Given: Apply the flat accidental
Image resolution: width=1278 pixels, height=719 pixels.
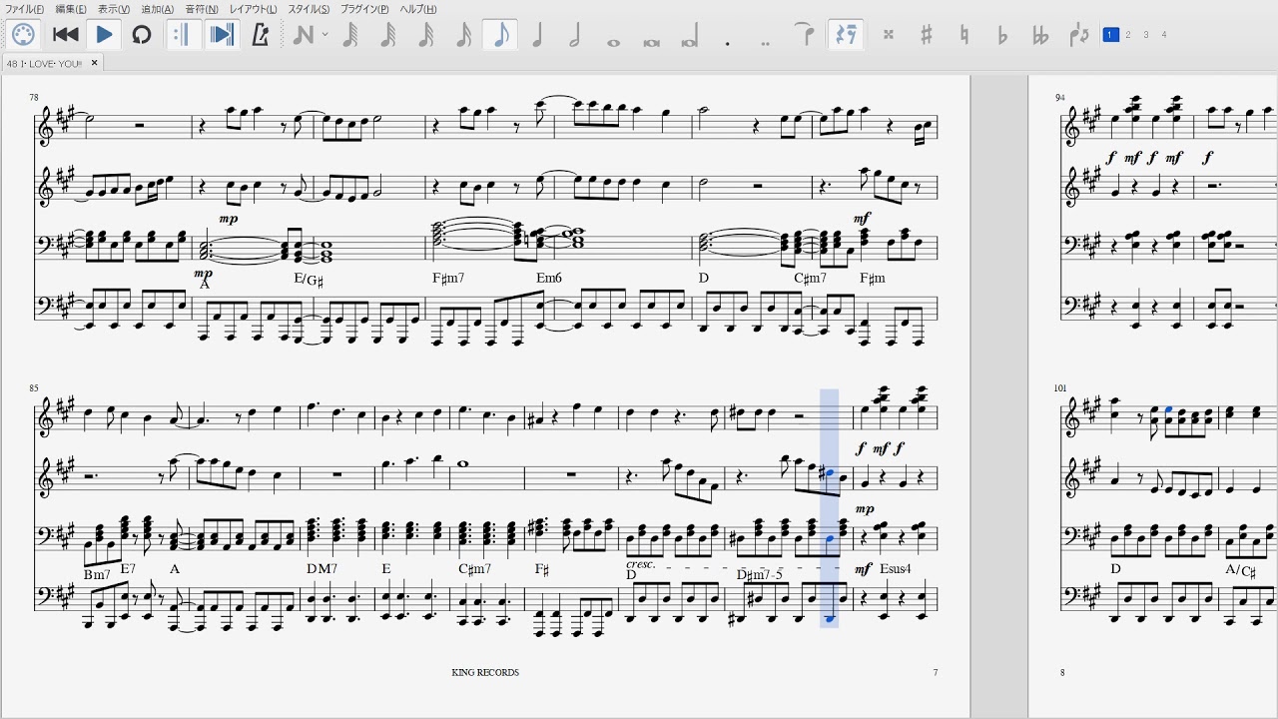Looking at the screenshot, I should coord(1002,35).
